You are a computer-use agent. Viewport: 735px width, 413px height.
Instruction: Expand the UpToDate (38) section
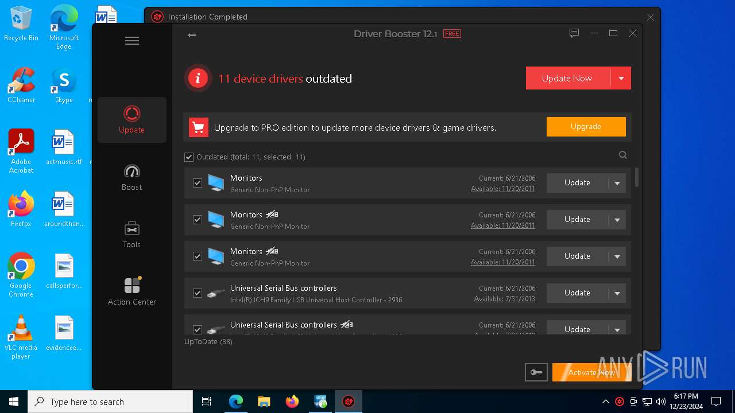point(208,342)
